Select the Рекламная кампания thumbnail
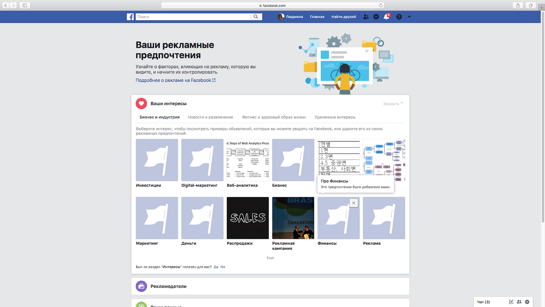The image size is (545, 307). [293, 218]
